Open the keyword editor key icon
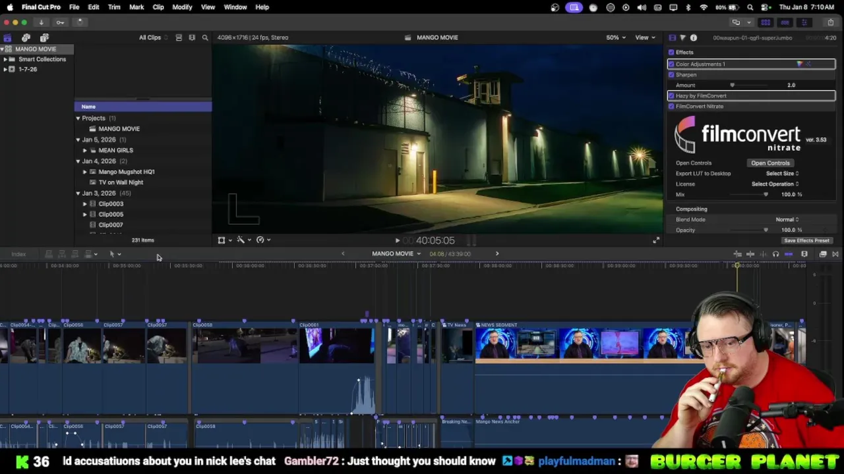This screenshot has height=474, width=844. 60,22
